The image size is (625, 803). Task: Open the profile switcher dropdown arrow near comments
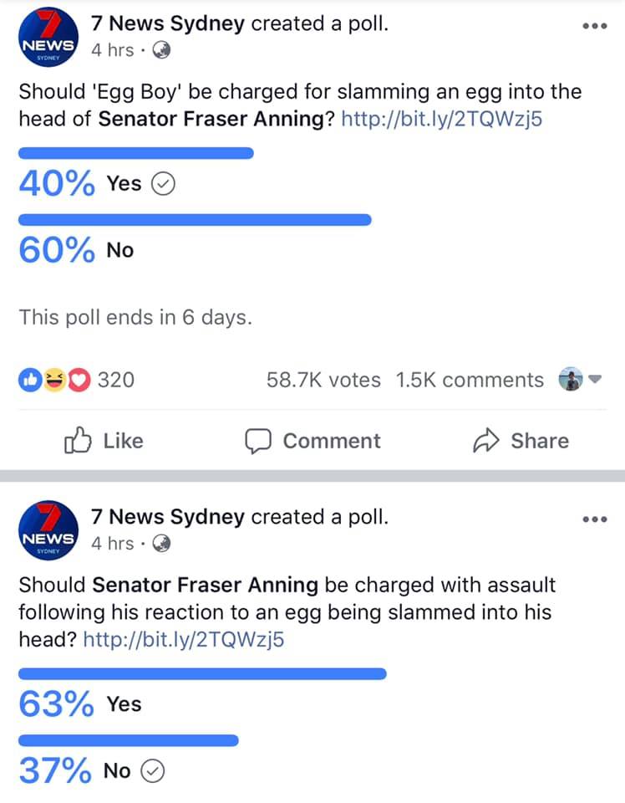[596, 380]
